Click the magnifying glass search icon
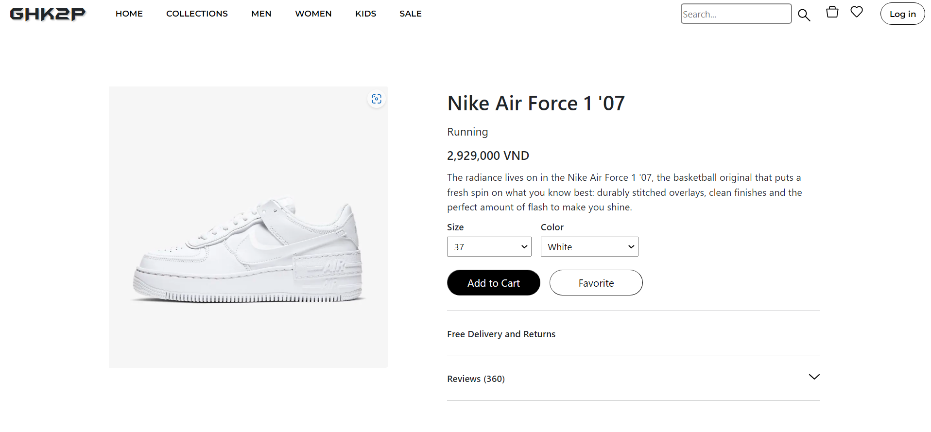Screen dimensions: 931x432 pyautogui.click(x=804, y=15)
